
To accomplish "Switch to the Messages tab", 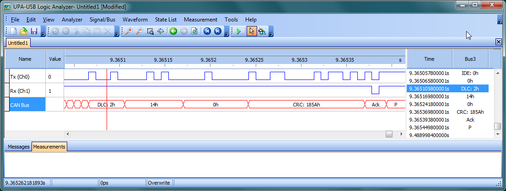I will tap(18, 147).
